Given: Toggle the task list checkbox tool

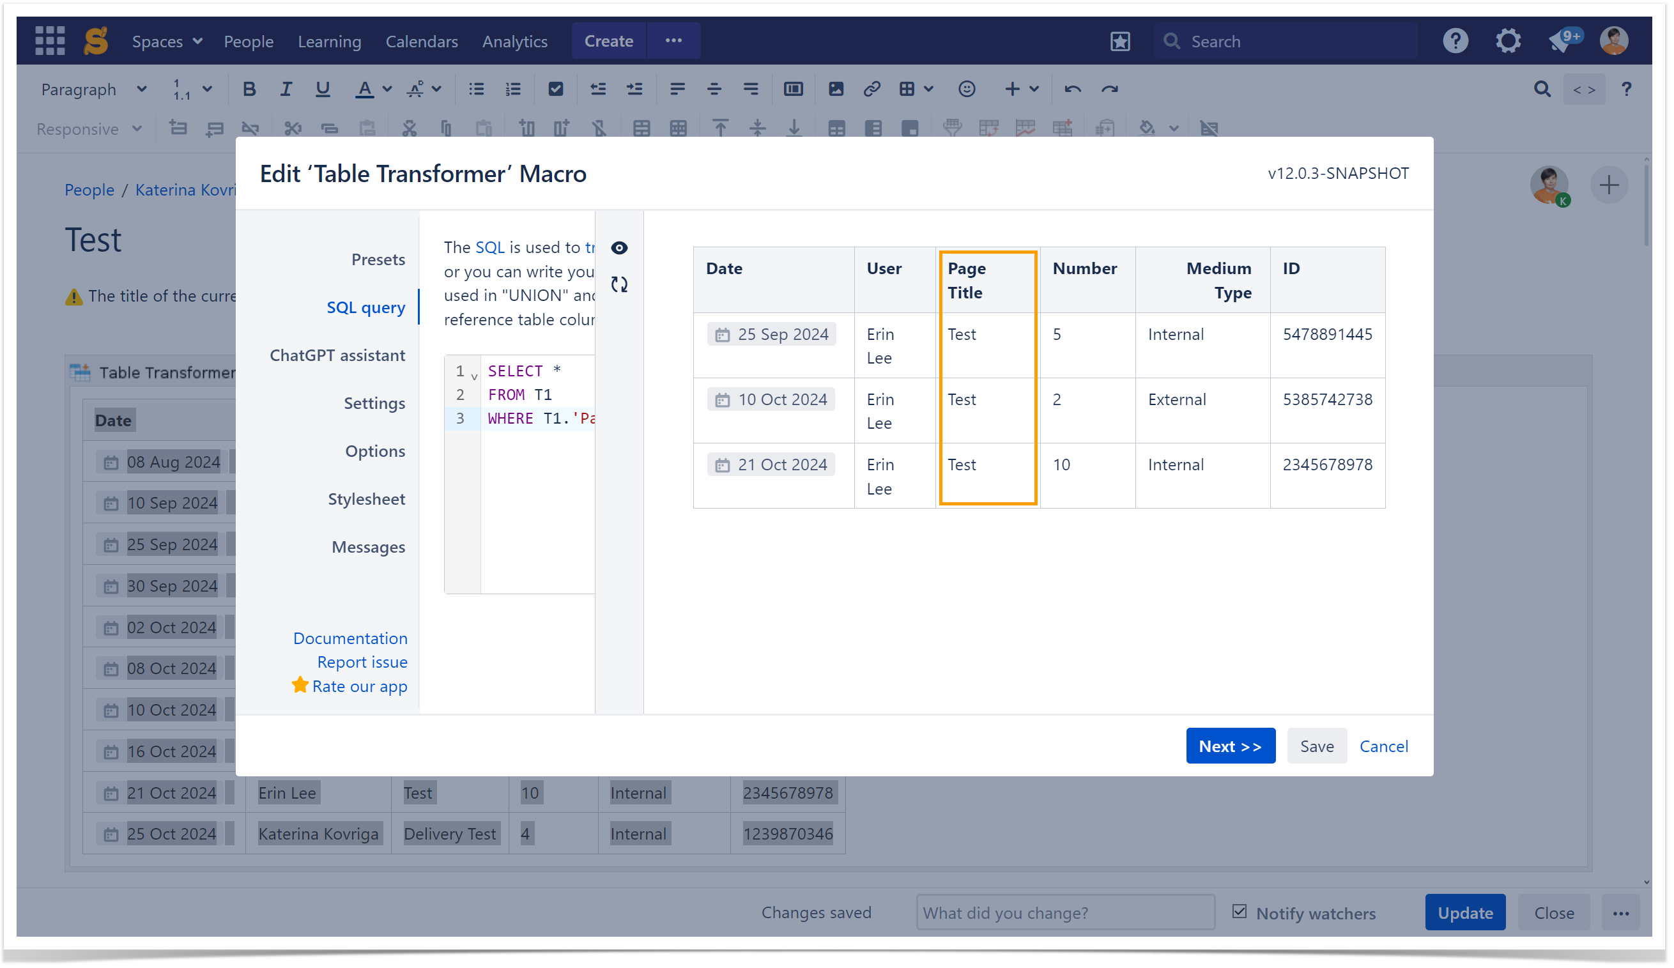Looking at the screenshot, I should [556, 89].
